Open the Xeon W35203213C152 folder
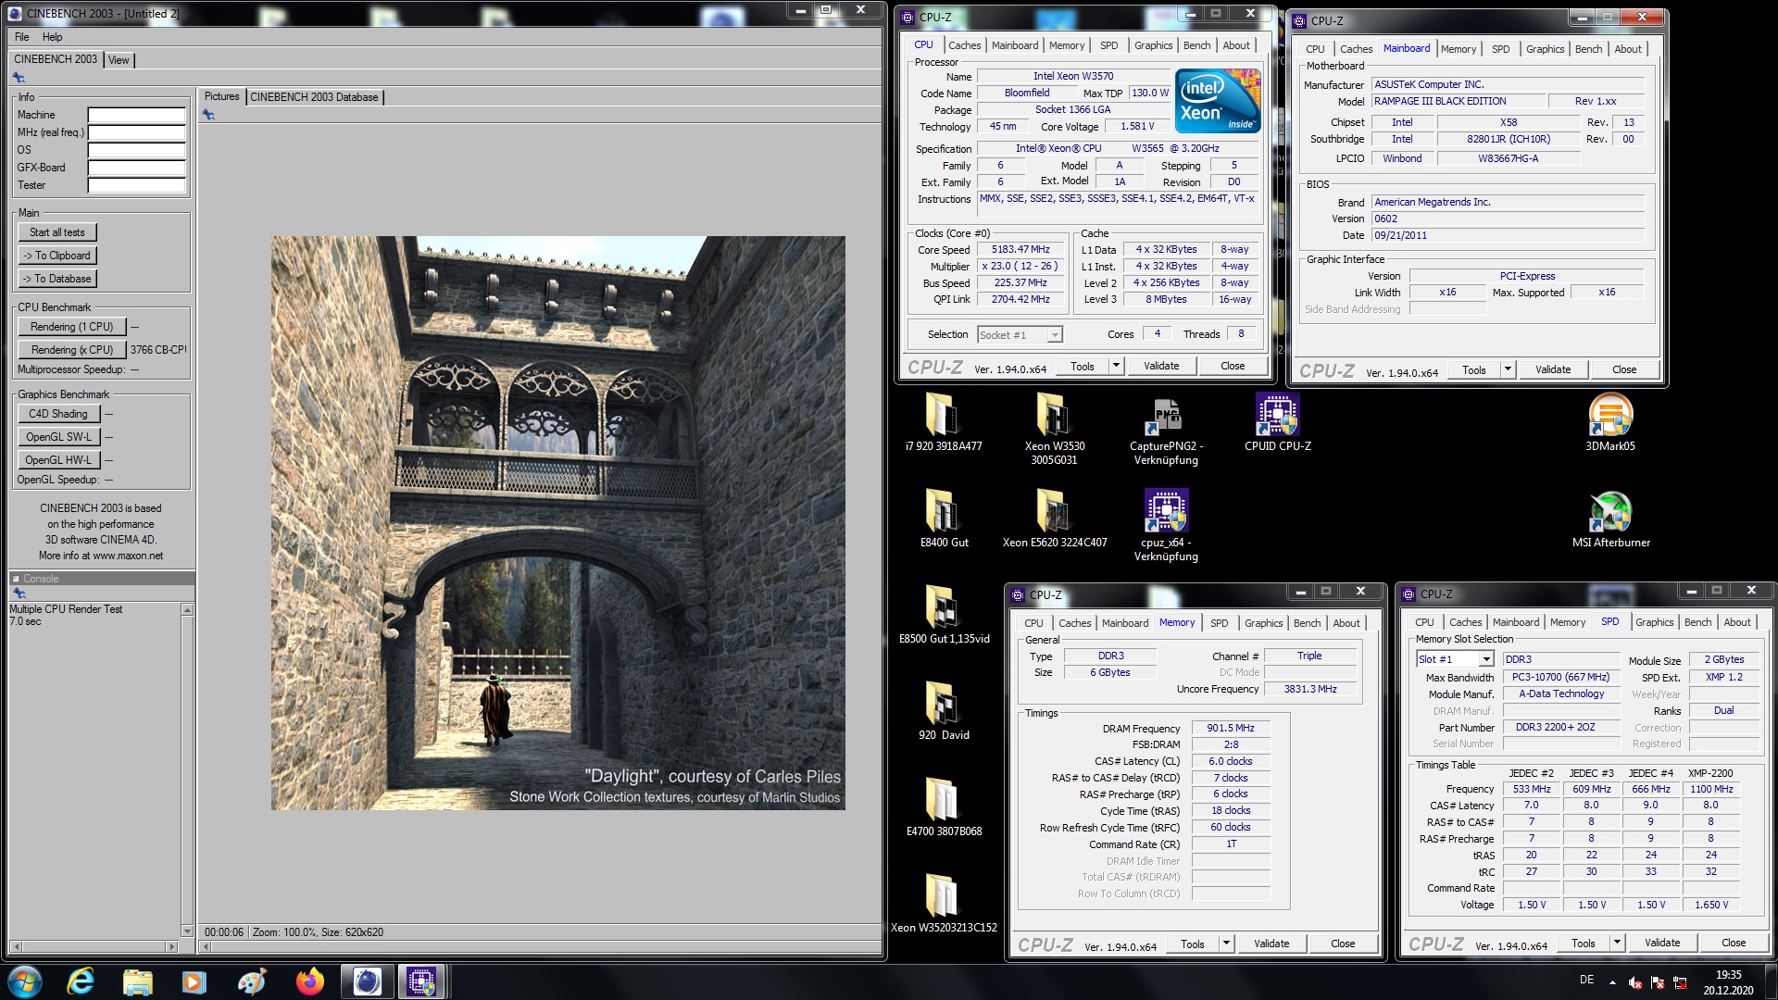The image size is (1778, 1000). pyautogui.click(x=943, y=896)
